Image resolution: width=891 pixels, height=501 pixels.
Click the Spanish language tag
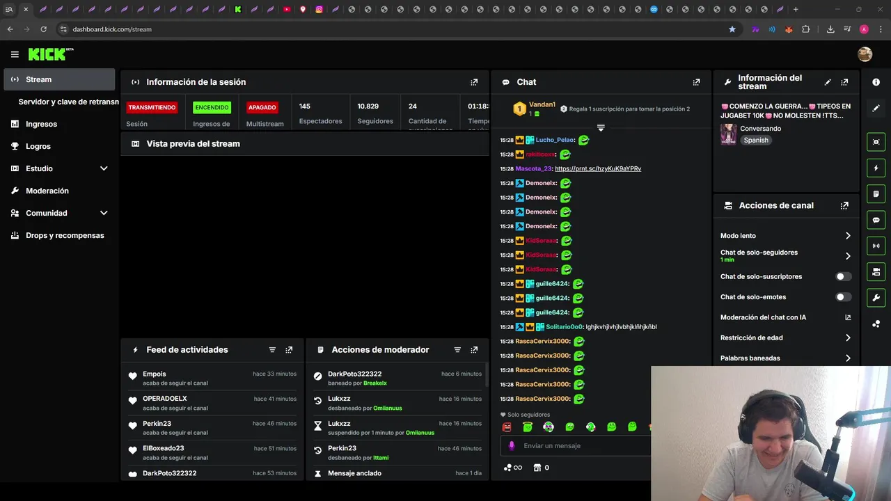(x=756, y=140)
